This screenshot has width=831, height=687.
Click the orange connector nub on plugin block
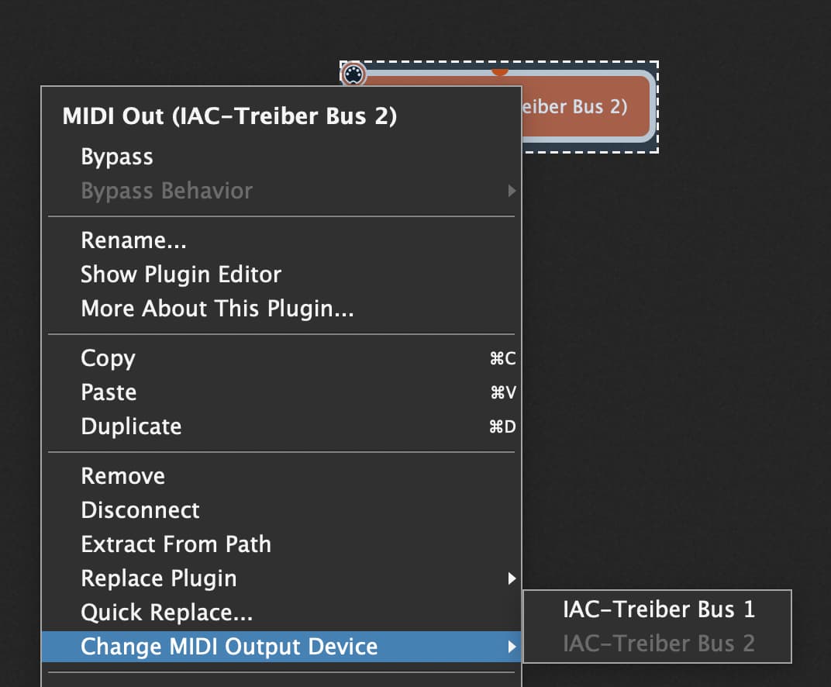pos(500,72)
